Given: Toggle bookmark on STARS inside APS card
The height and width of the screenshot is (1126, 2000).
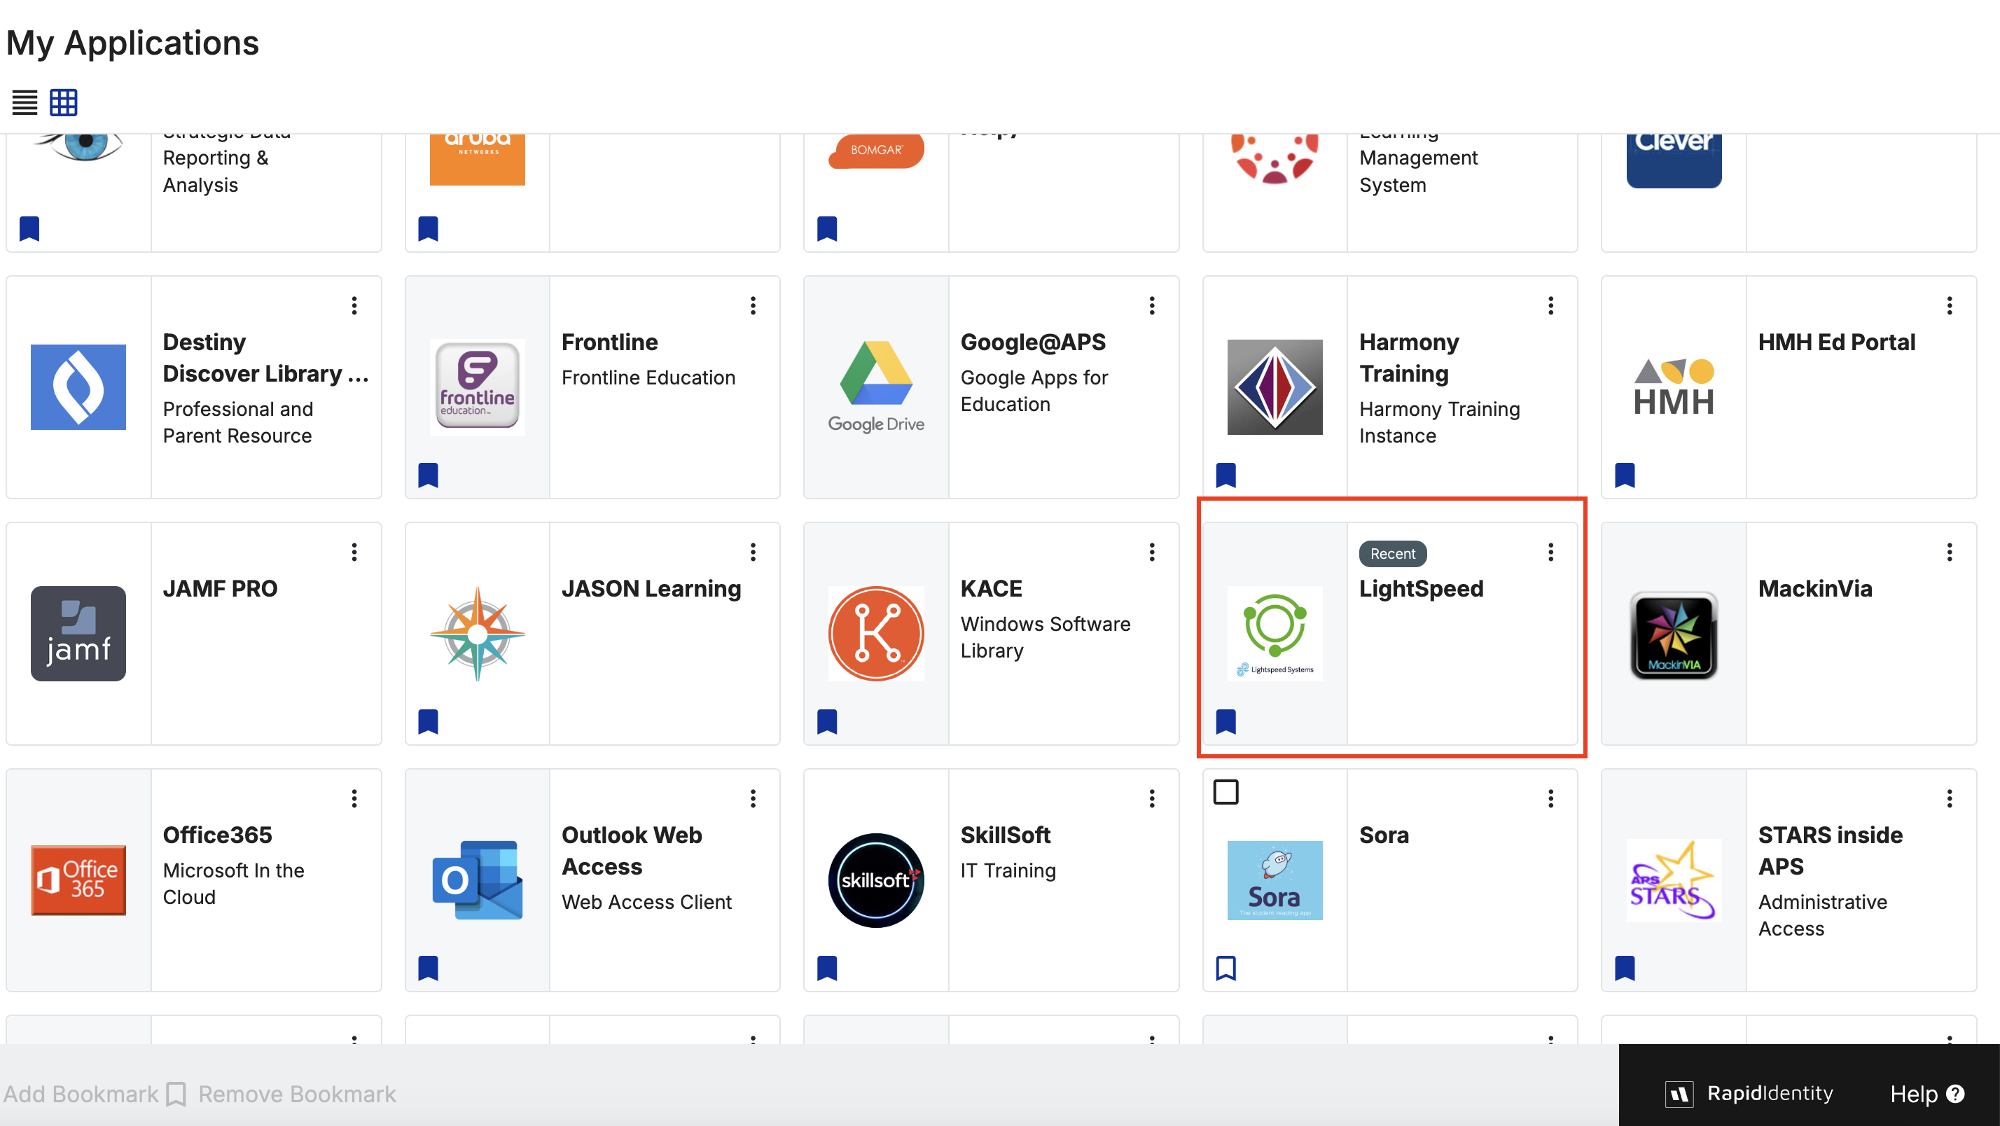Looking at the screenshot, I should [1625, 968].
